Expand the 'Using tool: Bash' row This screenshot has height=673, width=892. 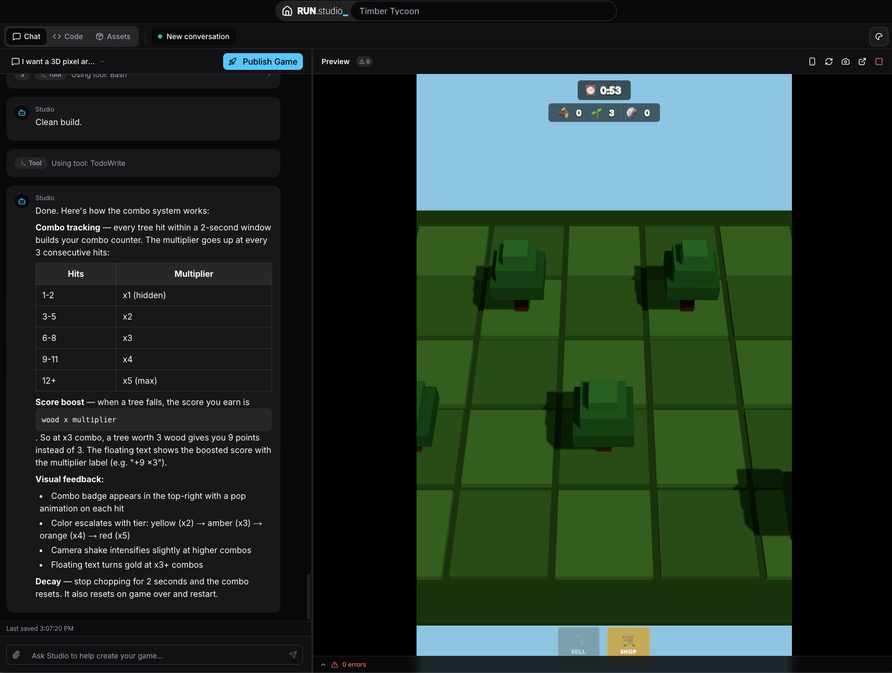143,76
